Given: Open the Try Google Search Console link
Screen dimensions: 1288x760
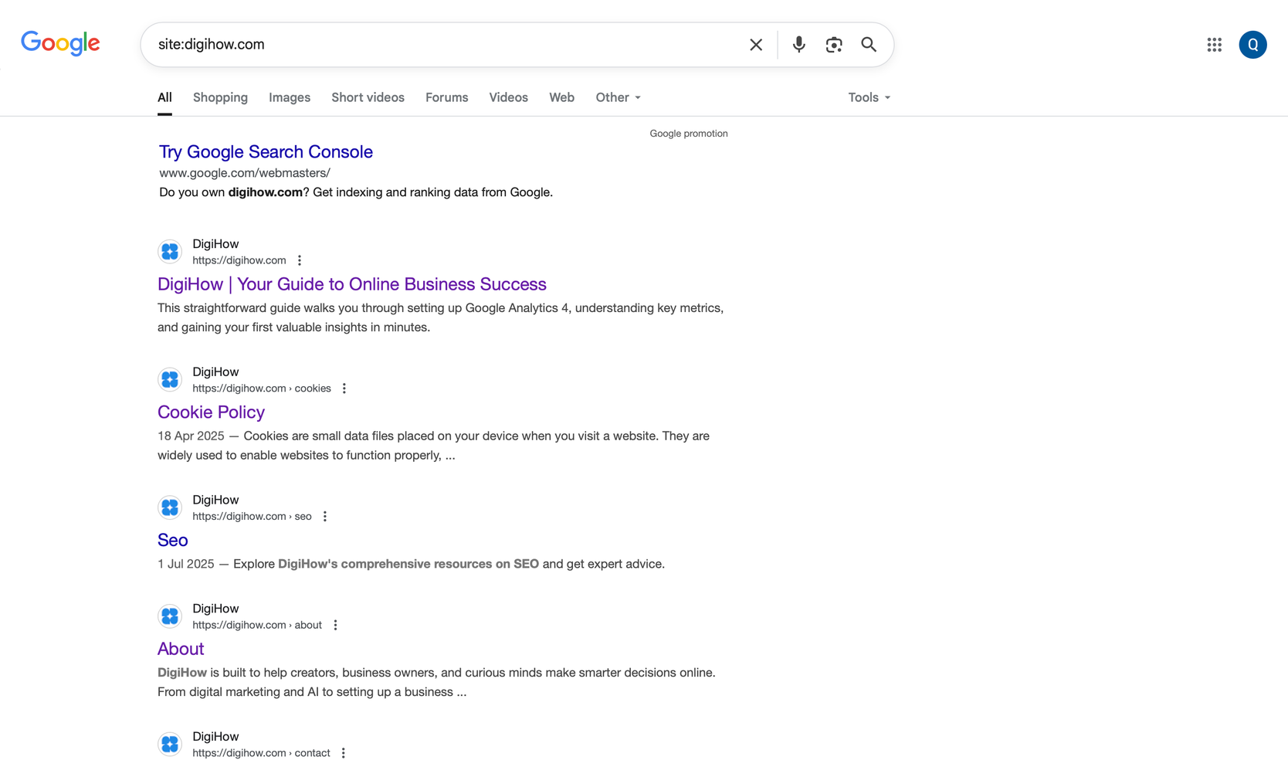Looking at the screenshot, I should 265,151.
